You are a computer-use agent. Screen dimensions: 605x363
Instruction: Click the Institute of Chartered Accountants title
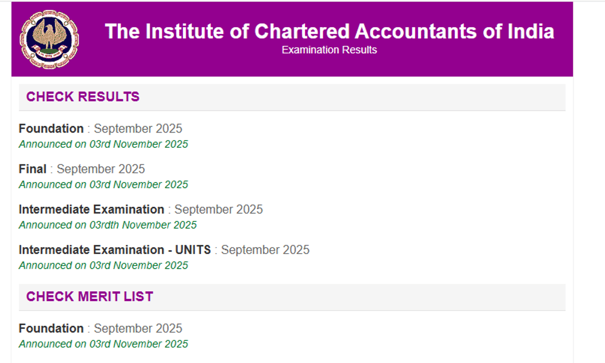(330, 31)
